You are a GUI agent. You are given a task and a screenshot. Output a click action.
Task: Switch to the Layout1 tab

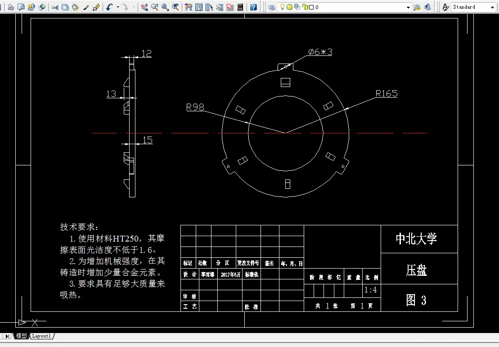tap(41, 336)
